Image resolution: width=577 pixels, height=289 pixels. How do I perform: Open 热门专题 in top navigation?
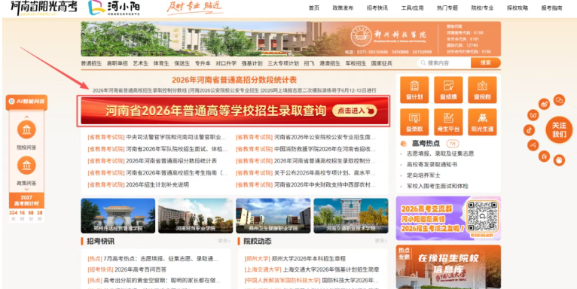(447, 8)
